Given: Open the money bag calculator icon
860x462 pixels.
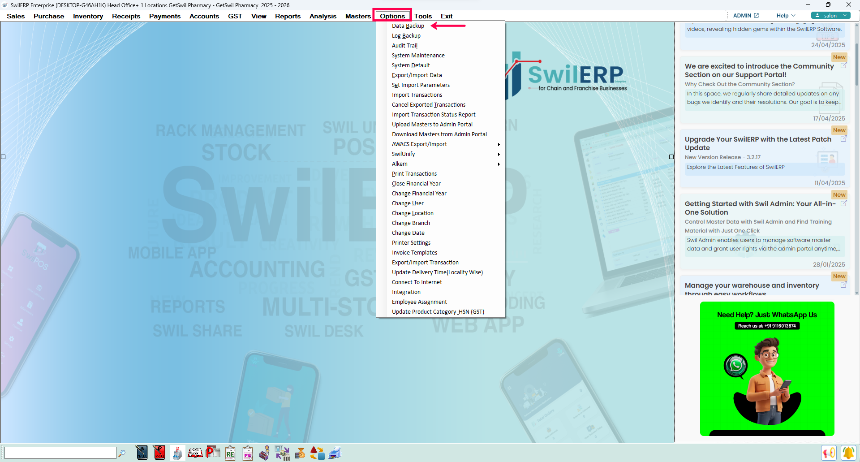Looking at the screenshot, I should (x=300, y=453).
